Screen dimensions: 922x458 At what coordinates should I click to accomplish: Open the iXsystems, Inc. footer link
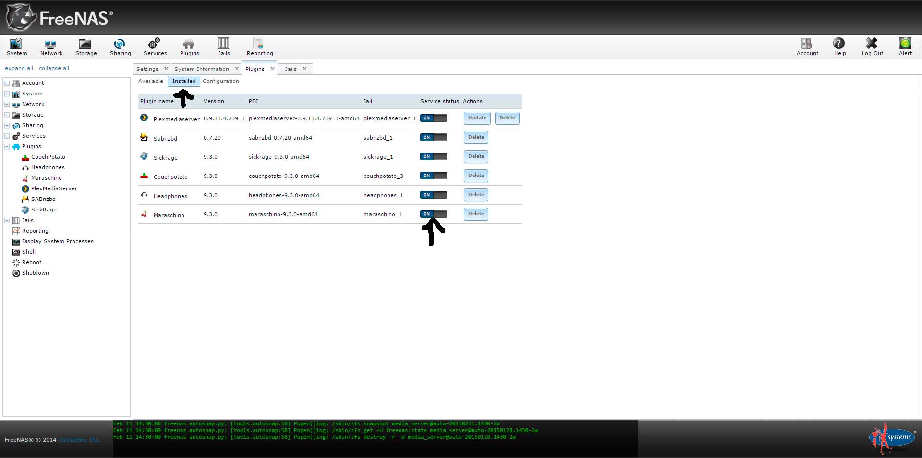(79, 440)
